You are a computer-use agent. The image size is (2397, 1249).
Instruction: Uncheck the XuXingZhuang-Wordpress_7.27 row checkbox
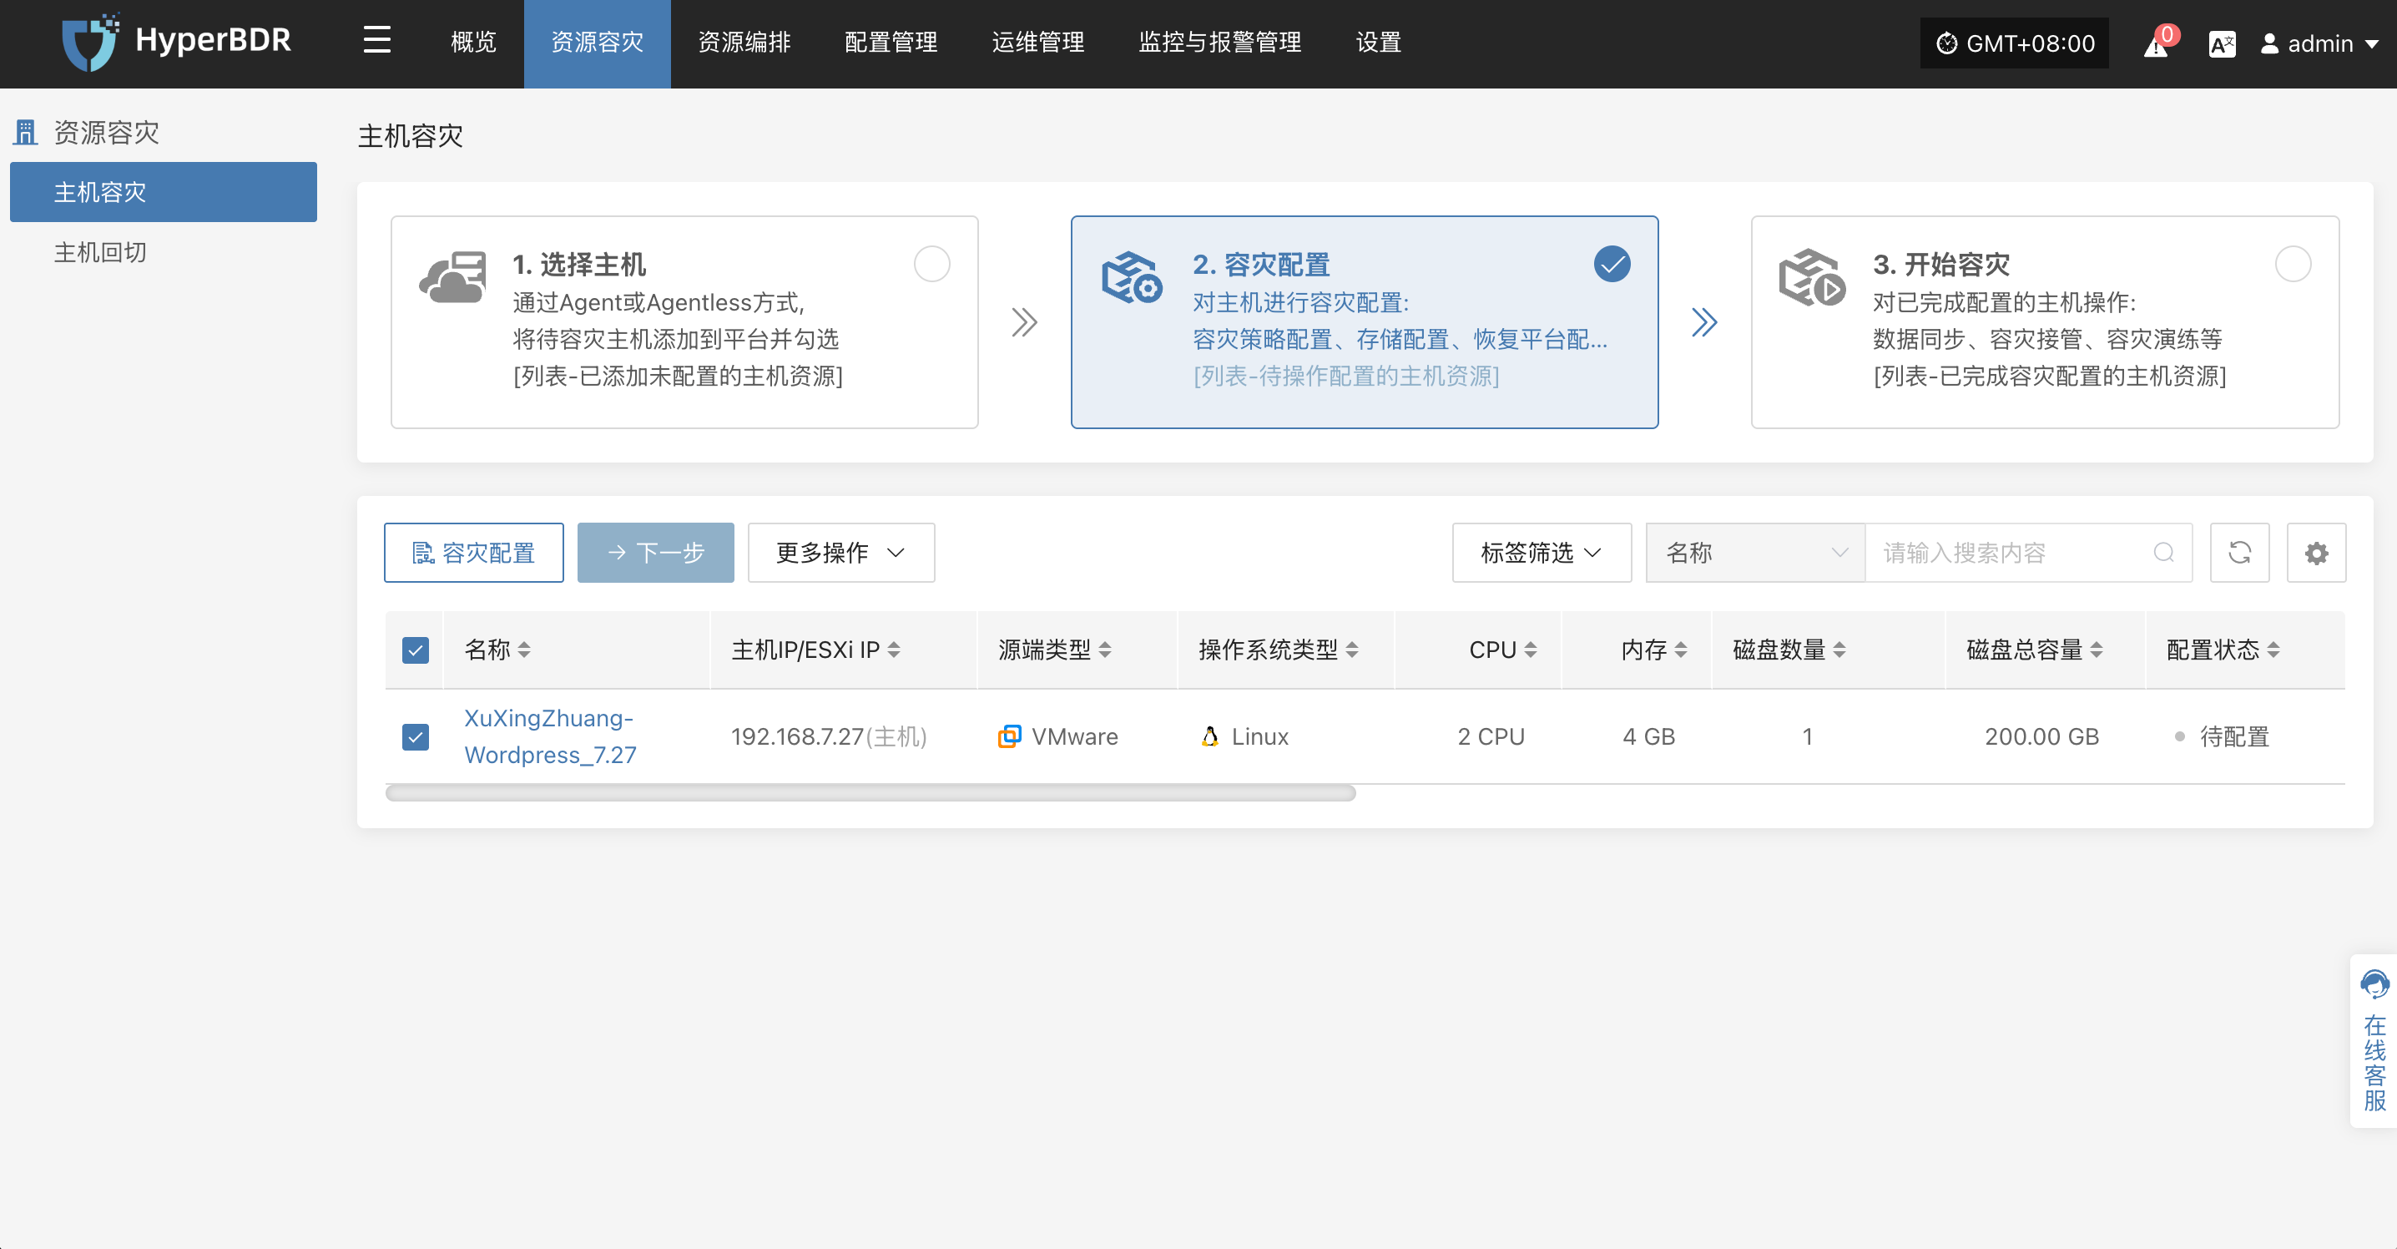pos(415,736)
